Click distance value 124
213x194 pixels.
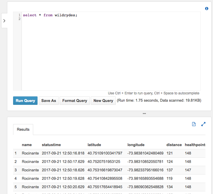point(170,161)
